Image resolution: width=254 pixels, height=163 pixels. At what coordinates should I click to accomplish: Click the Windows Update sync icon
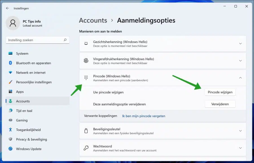click(x=10, y=149)
